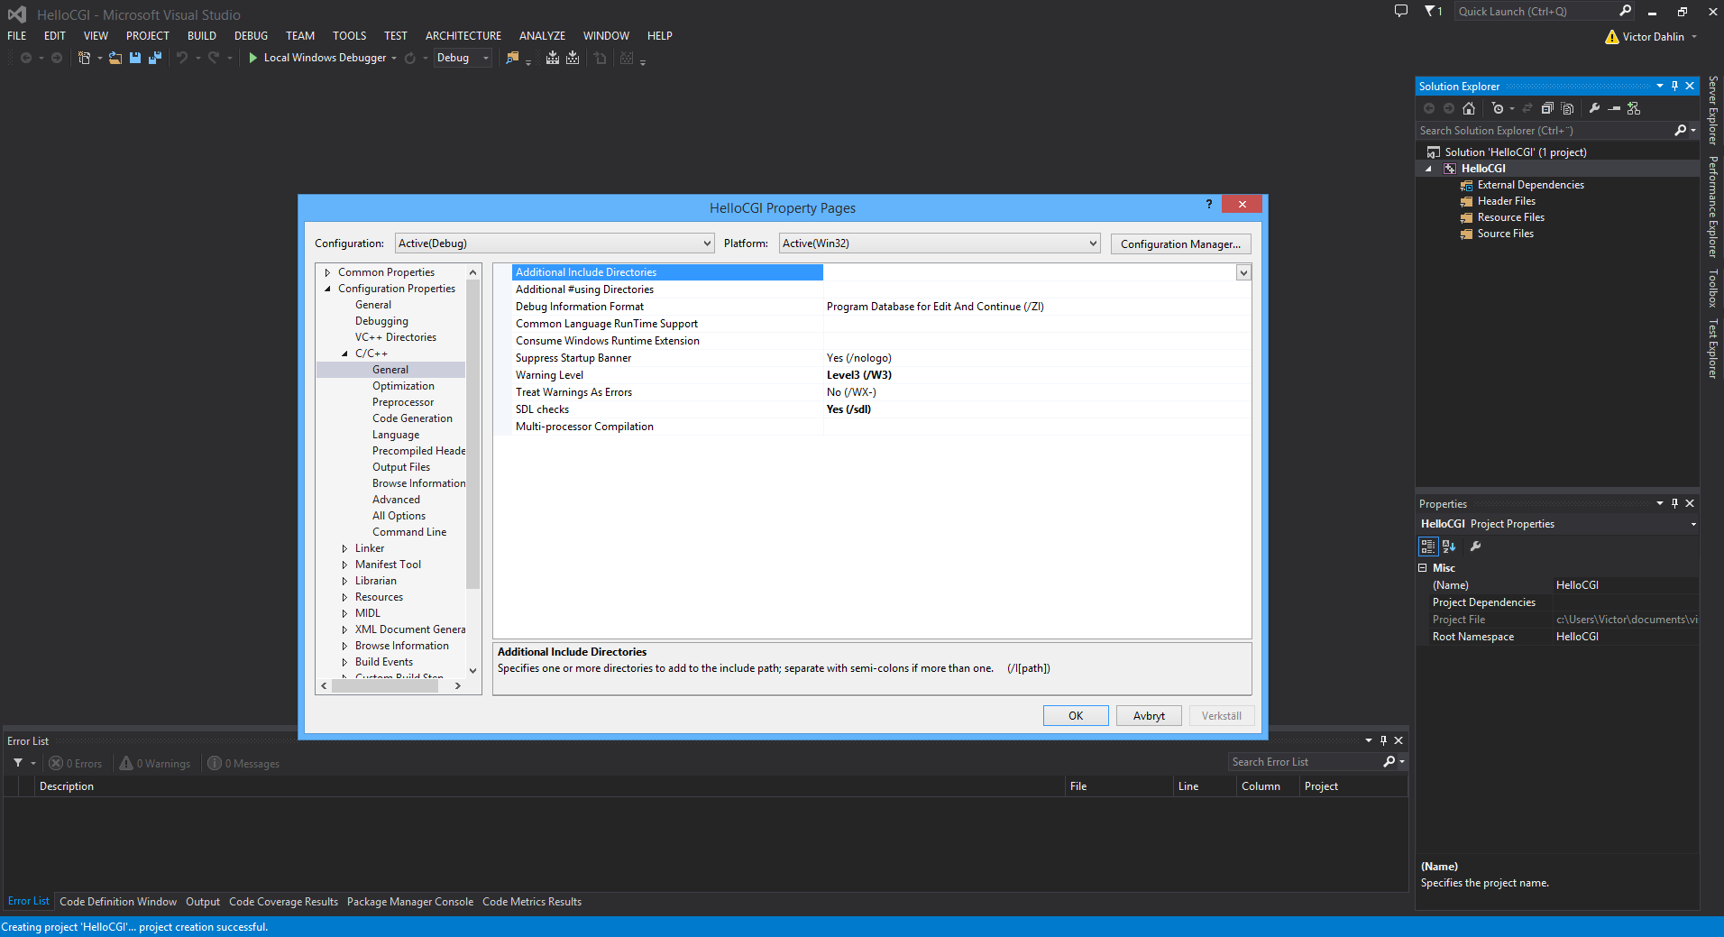
Task: Open the Victor Dahlin account menu
Action: (1652, 37)
